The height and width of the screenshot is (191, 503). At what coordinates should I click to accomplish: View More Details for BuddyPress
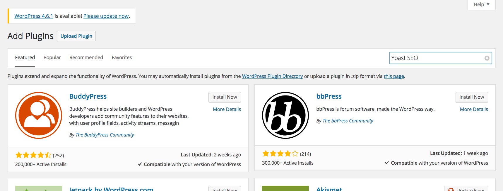(x=227, y=109)
